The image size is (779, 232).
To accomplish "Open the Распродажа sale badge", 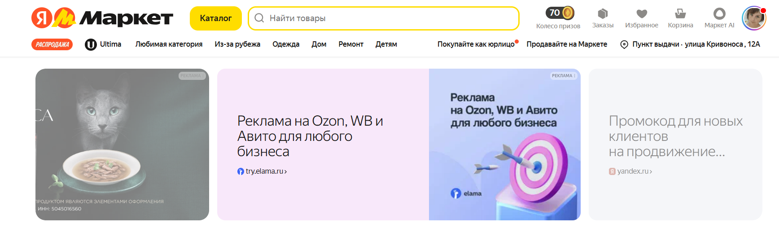I will [52, 44].
